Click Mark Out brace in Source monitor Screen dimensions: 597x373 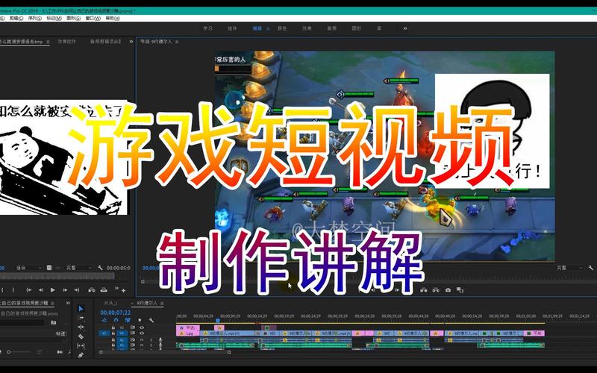pos(13,290)
